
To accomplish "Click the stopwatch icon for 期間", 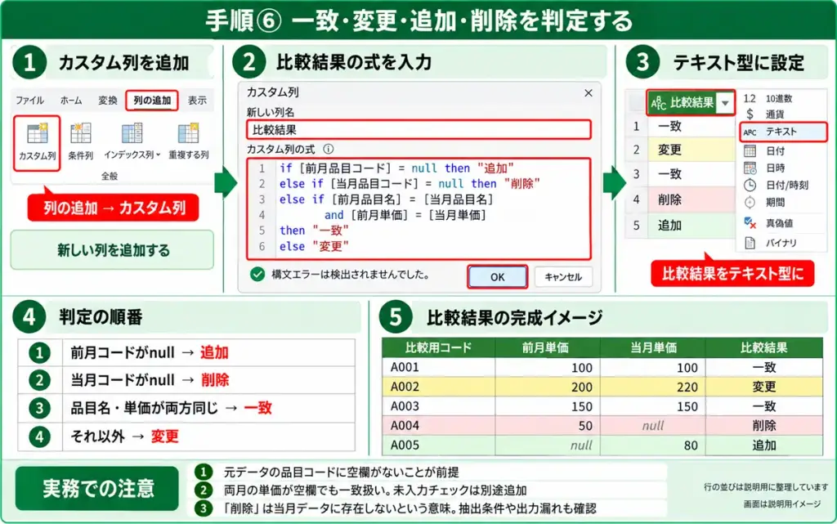I will (750, 202).
